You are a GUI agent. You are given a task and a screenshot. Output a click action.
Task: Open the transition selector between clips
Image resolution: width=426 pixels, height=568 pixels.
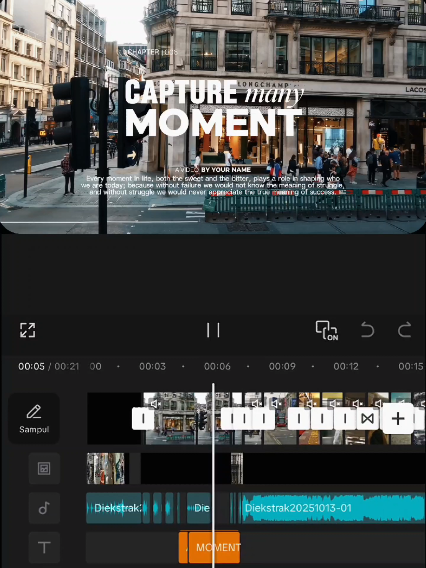click(x=367, y=419)
